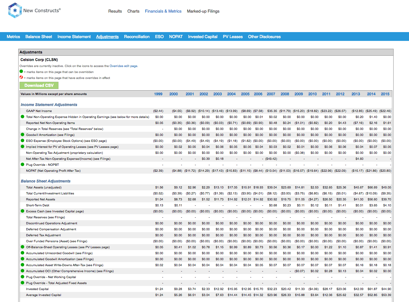
Task: Open the NOPAT tab
Action: tap(176, 36)
